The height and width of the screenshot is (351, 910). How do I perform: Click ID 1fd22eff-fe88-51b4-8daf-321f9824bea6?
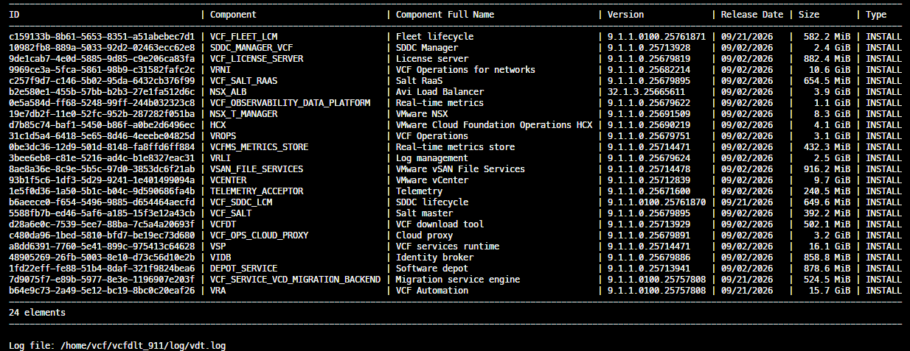102,269
